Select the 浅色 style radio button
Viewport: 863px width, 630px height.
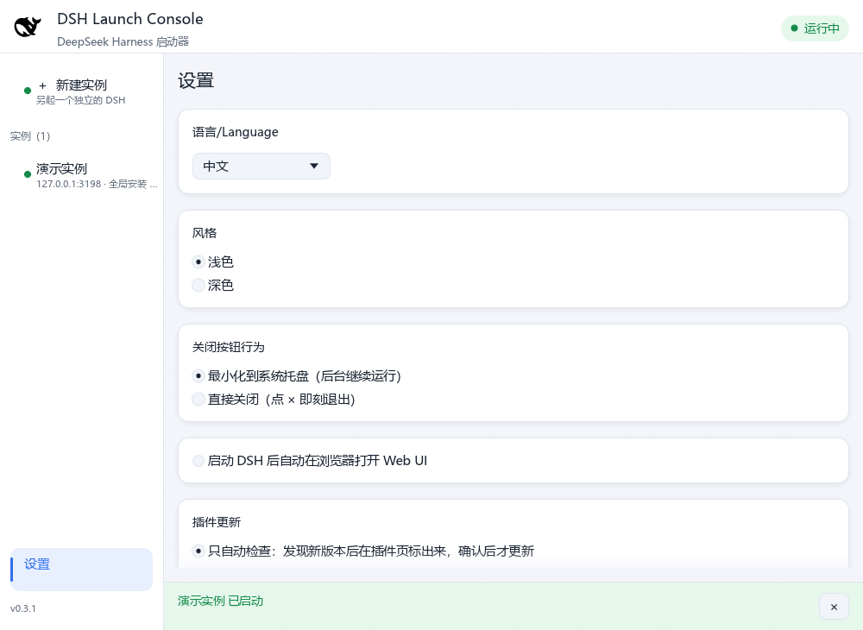198,261
